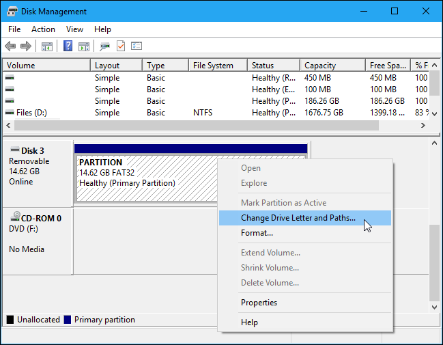Click the Forward arrow toolbar icon
Viewport: 443px width, 345px height.
click(x=26, y=46)
